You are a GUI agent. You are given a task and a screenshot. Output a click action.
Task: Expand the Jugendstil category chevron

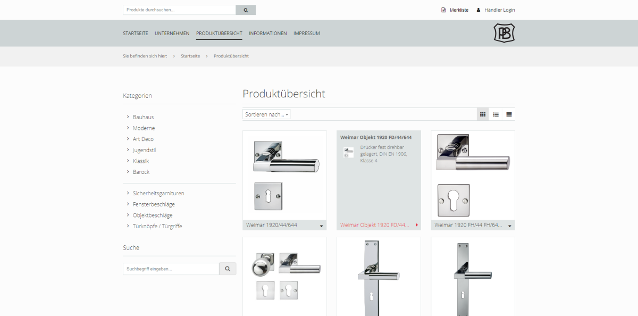click(128, 150)
